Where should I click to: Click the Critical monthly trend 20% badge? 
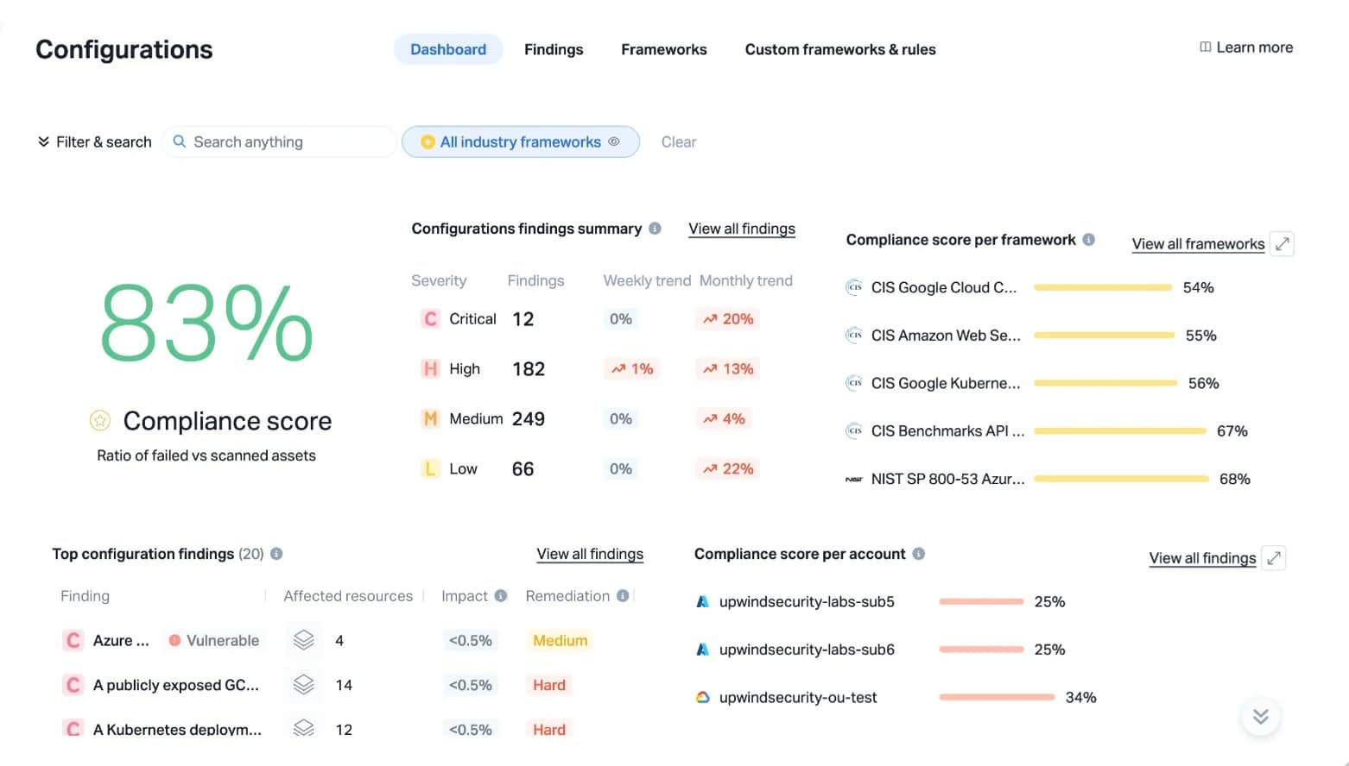(728, 319)
